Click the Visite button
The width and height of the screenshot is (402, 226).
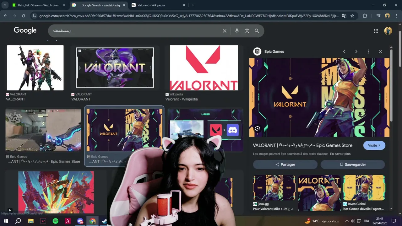(374, 145)
